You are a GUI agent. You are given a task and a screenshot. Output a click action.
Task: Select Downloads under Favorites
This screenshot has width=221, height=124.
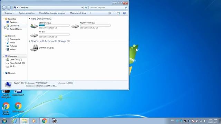click(x=15, y=25)
